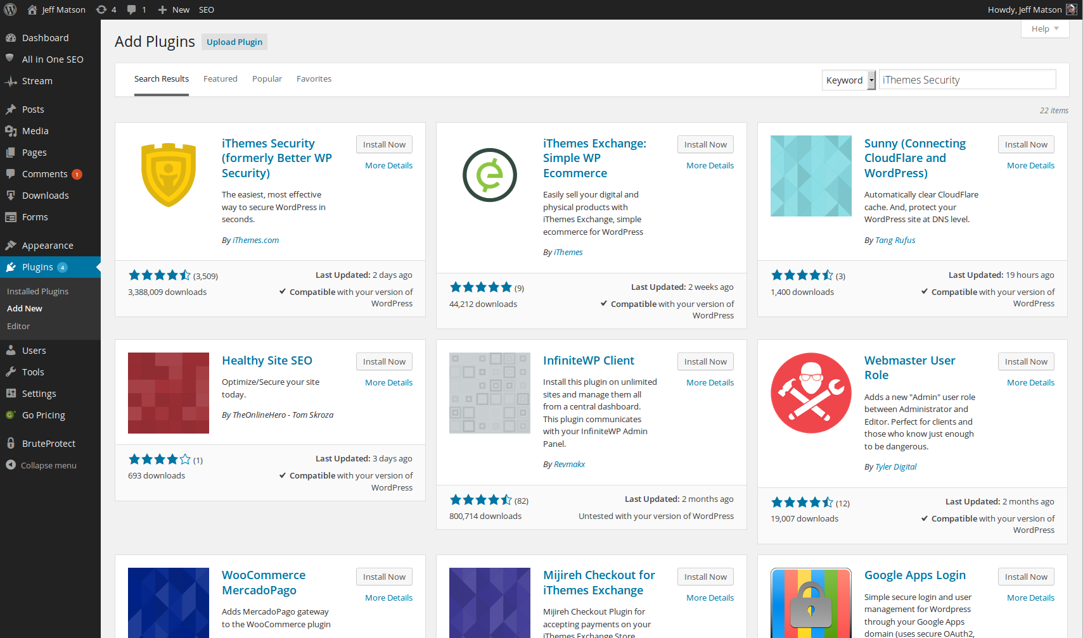Image resolution: width=1083 pixels, height=638 pixels.
Task: Click the Upload Plugin button
Action: click(x=234, y=42)
